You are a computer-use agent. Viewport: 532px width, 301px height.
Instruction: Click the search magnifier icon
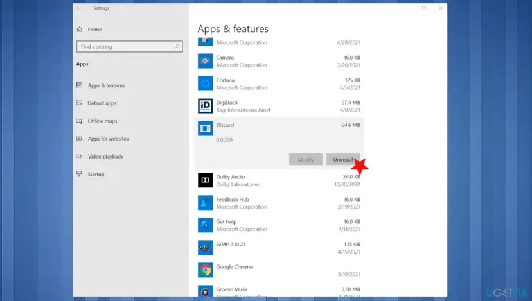(177, 46)
